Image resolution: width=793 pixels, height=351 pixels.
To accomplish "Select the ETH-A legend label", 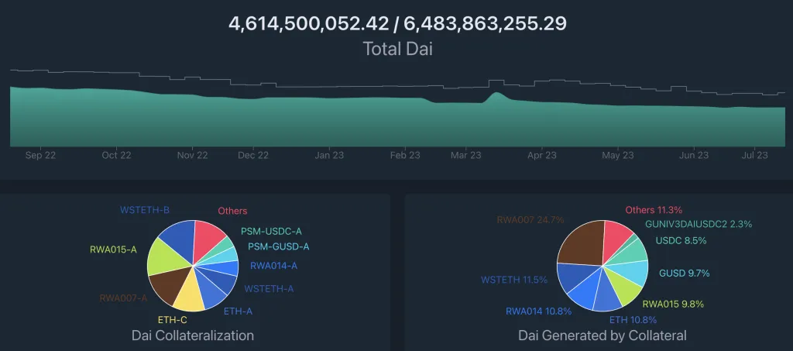I will tap(238, 311).
